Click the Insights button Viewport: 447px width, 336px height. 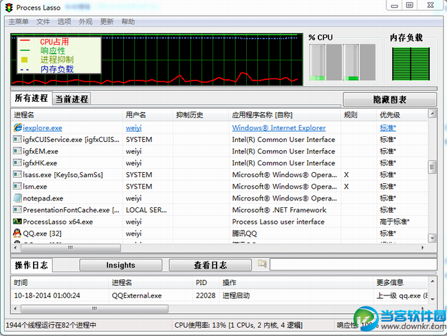[120, 265]
